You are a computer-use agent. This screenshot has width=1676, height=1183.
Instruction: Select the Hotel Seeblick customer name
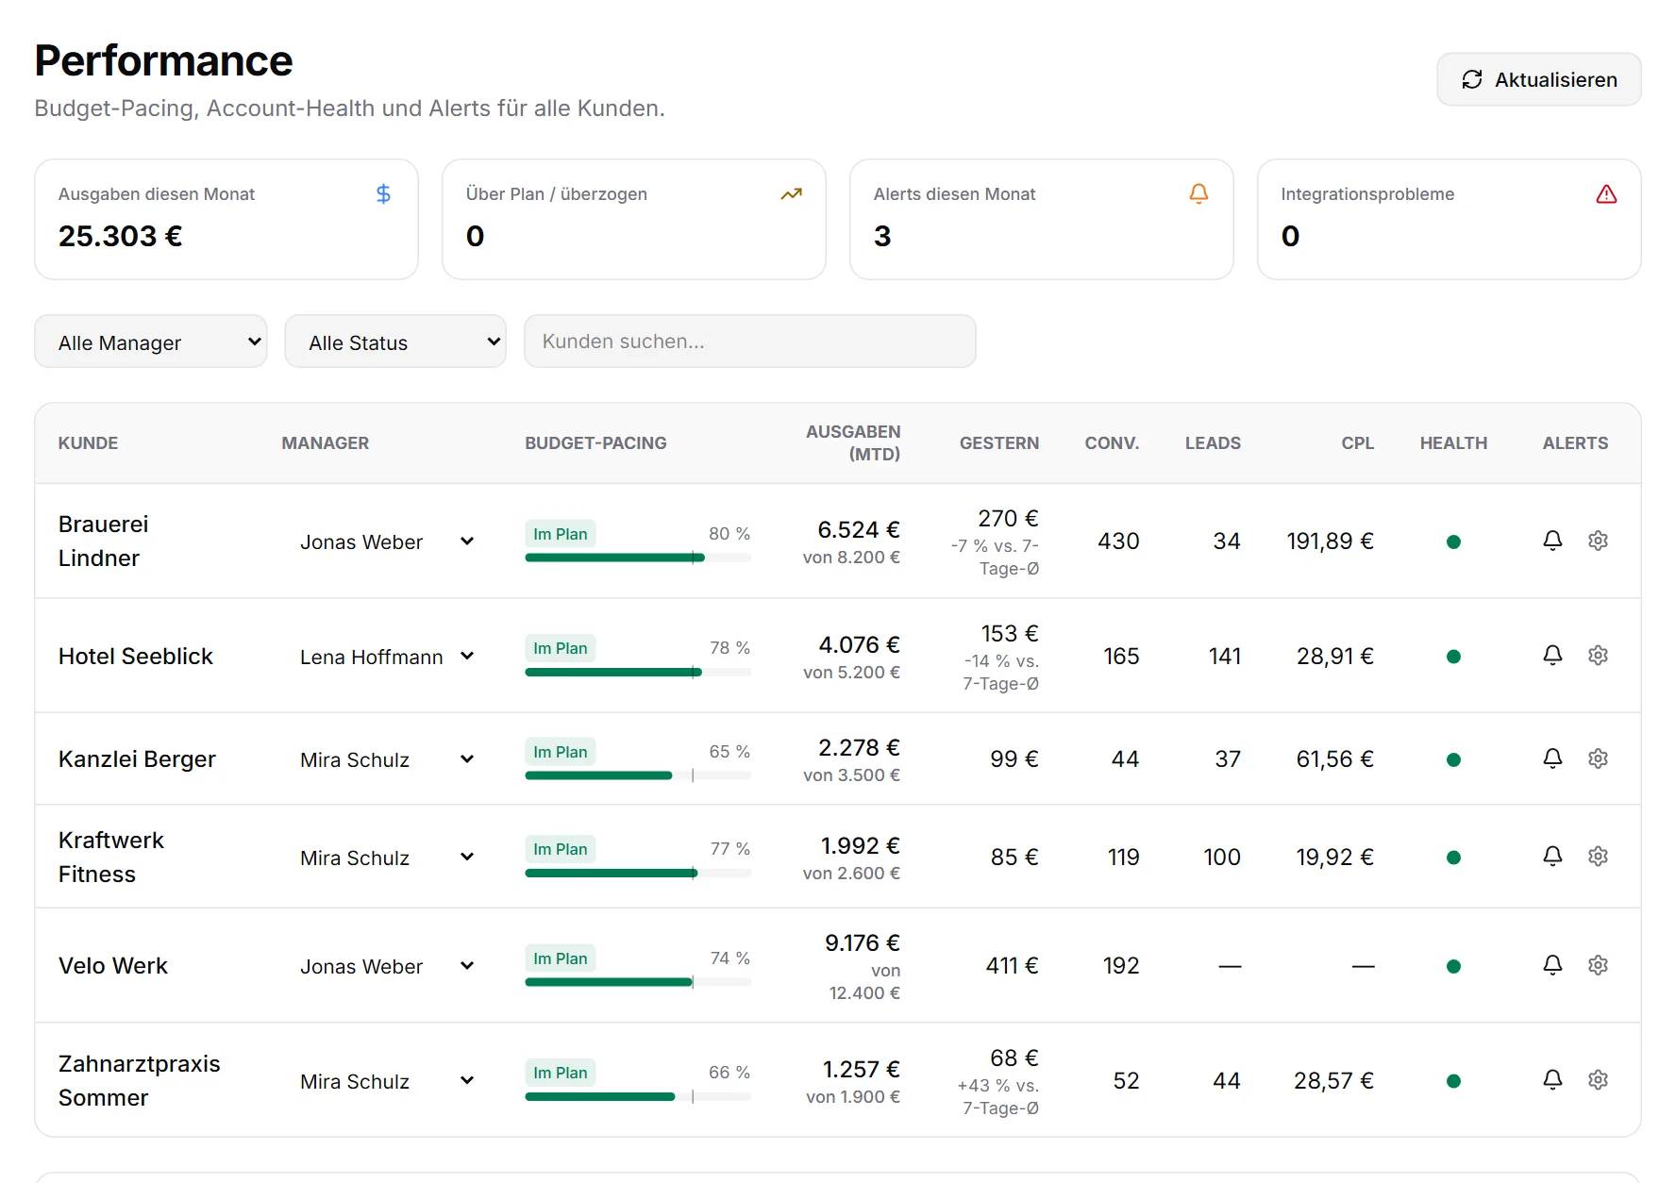(x=136, y=657)
